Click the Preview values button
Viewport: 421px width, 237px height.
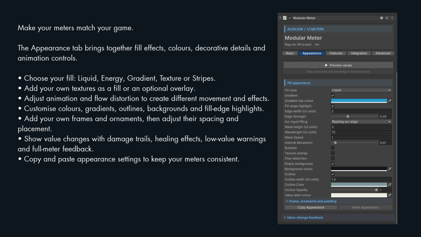(x=338, y=65)
